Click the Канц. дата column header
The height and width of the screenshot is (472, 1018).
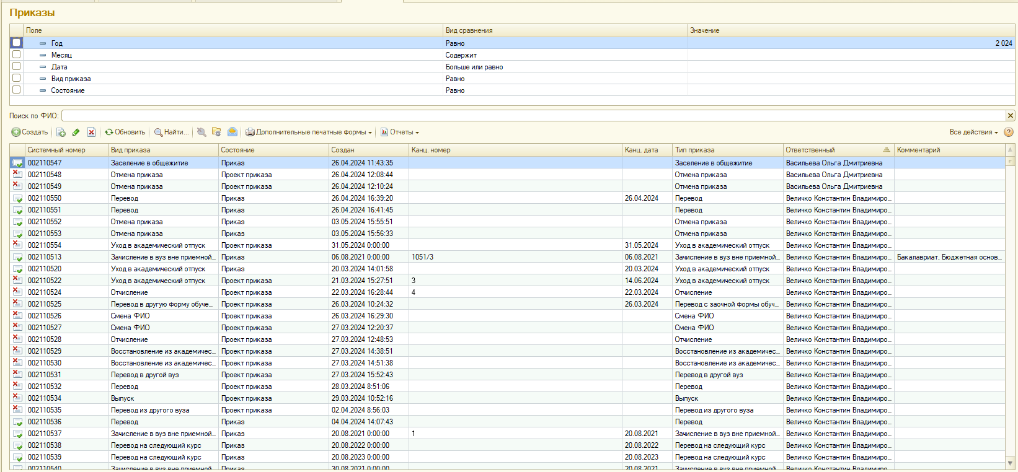coord(647,150)
